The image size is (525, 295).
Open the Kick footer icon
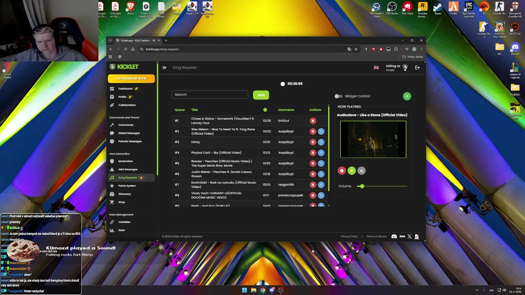coord(402,236)
